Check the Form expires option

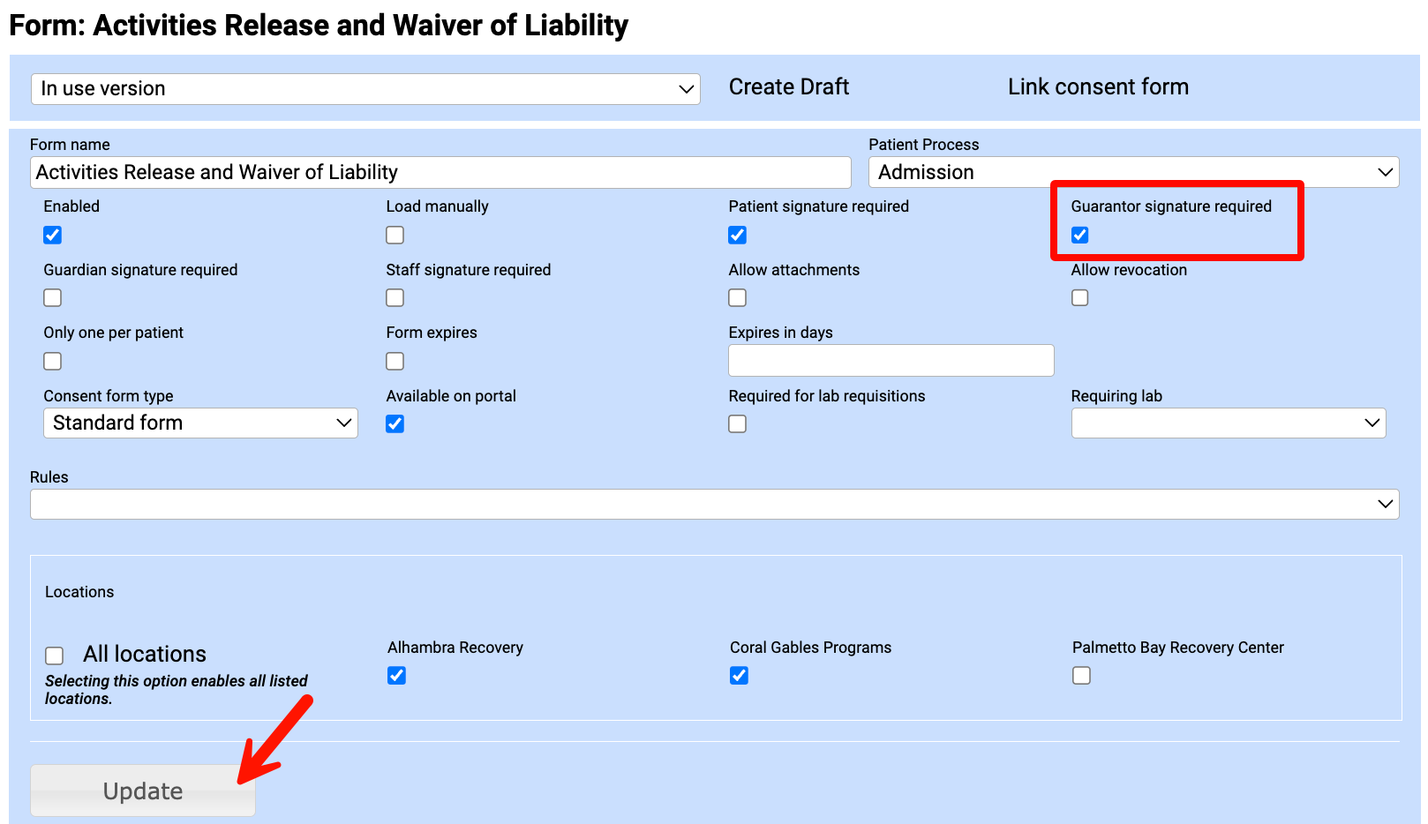pos(395,362)
